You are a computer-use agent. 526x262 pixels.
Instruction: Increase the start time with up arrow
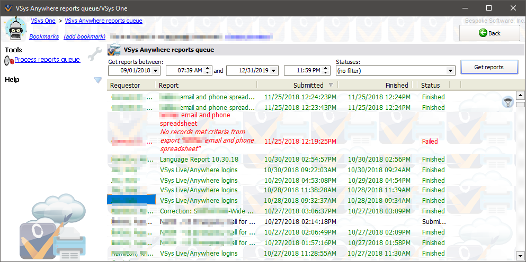click(208, 68)
